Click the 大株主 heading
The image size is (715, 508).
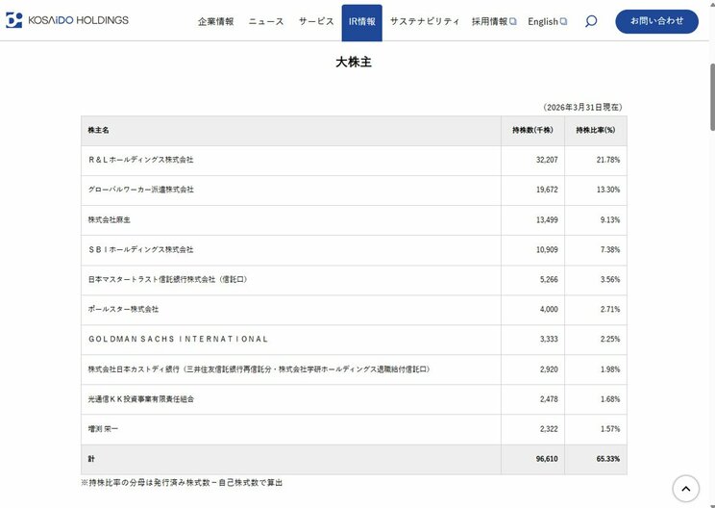[354, 63]
